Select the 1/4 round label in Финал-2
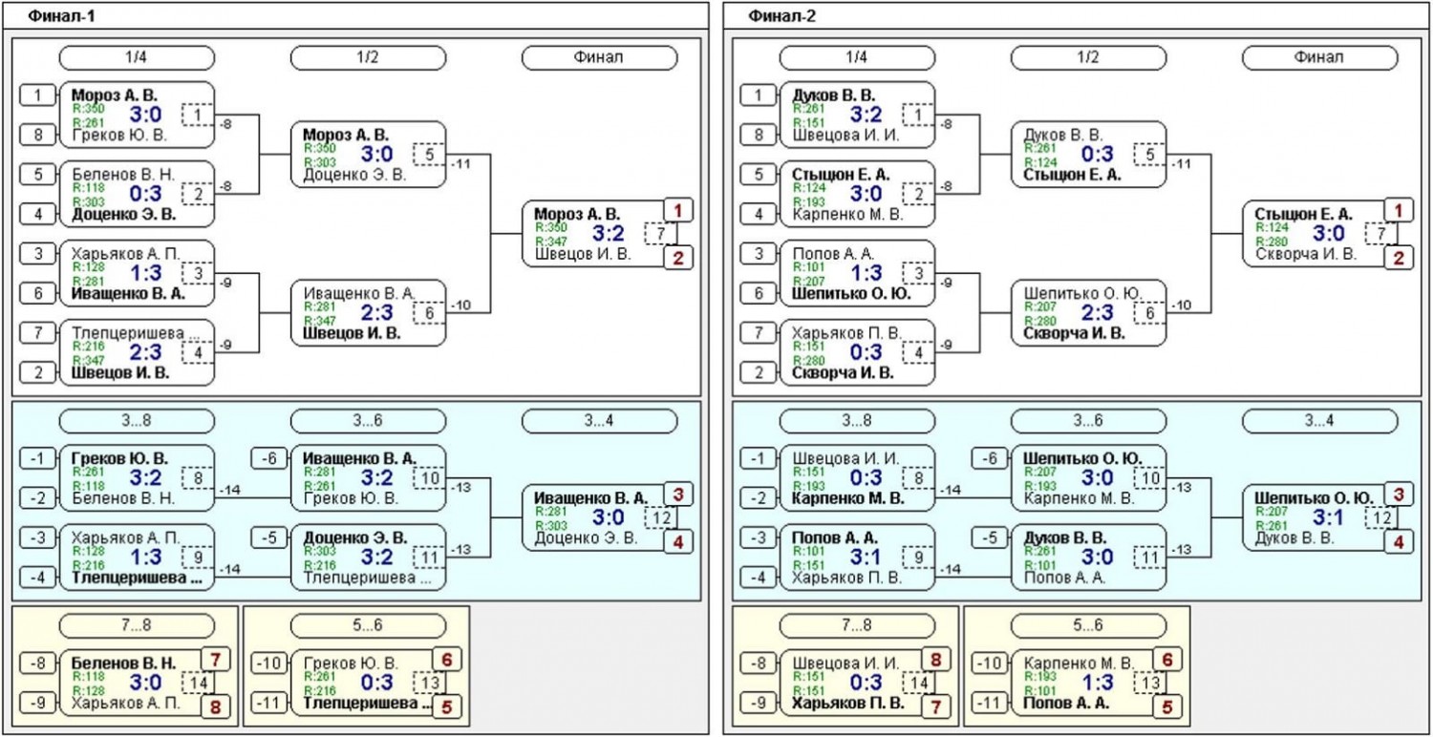The image size is (1433, 737). pyautogui.click(x=857, y=57)
